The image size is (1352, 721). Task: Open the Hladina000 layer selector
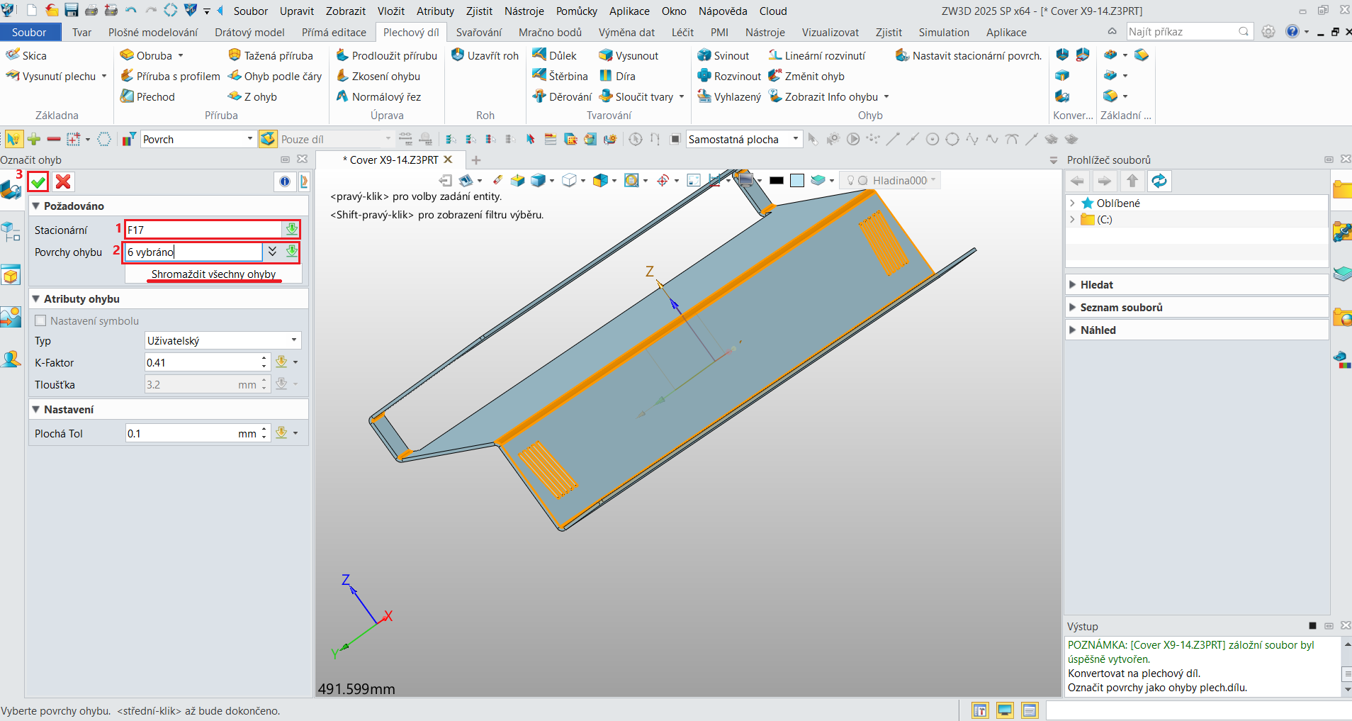tap(891, 180)
